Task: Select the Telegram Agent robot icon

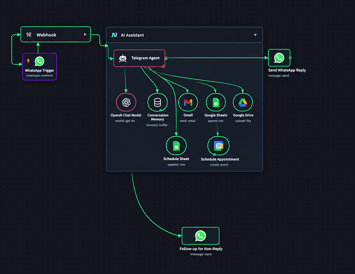Action: [x=123, y=58]
